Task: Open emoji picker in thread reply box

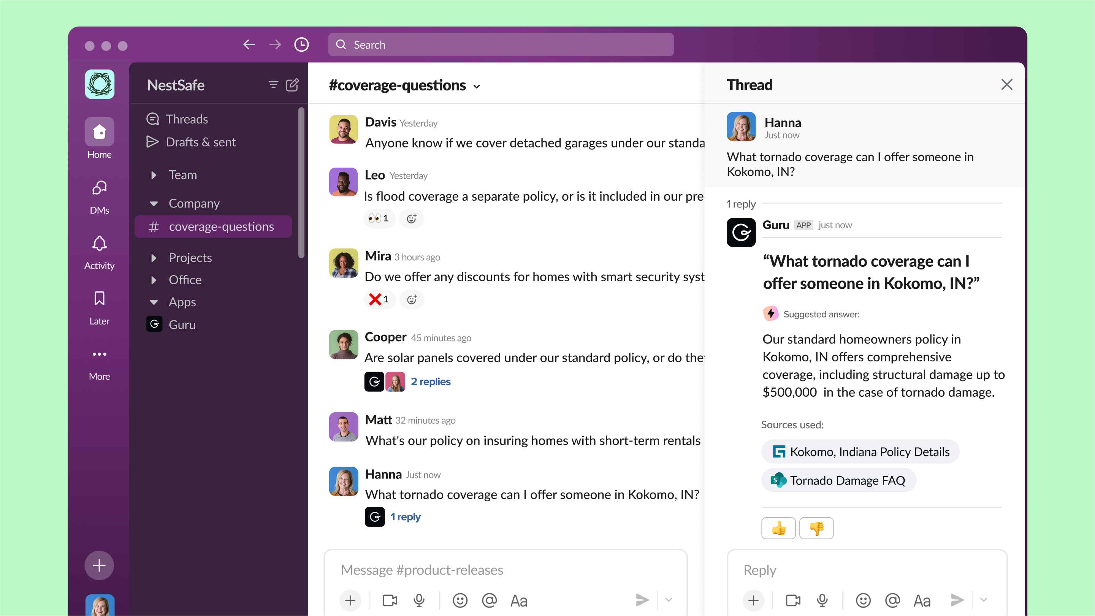Action: 863,600
